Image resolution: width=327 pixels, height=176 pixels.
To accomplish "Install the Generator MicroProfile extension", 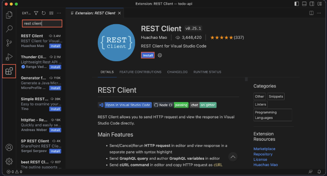I will [55, 88].
